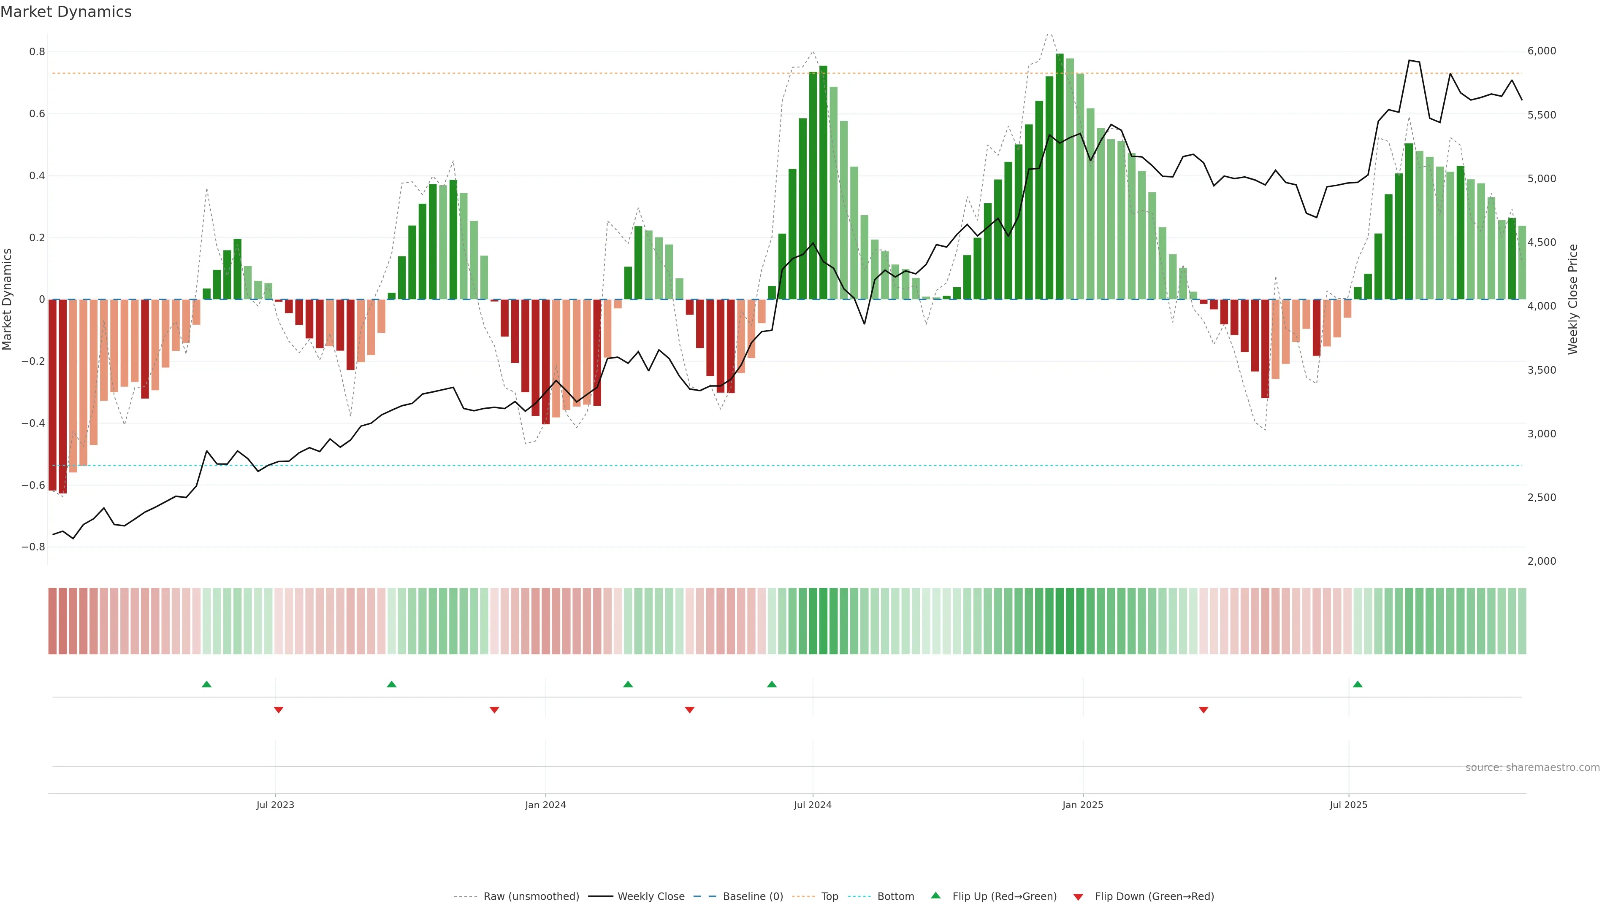This screenshot has width=1621, height=911.
Task: Click the source: sharemaestro.com text
Action: pyautogui.click(x=1532, y=768)
